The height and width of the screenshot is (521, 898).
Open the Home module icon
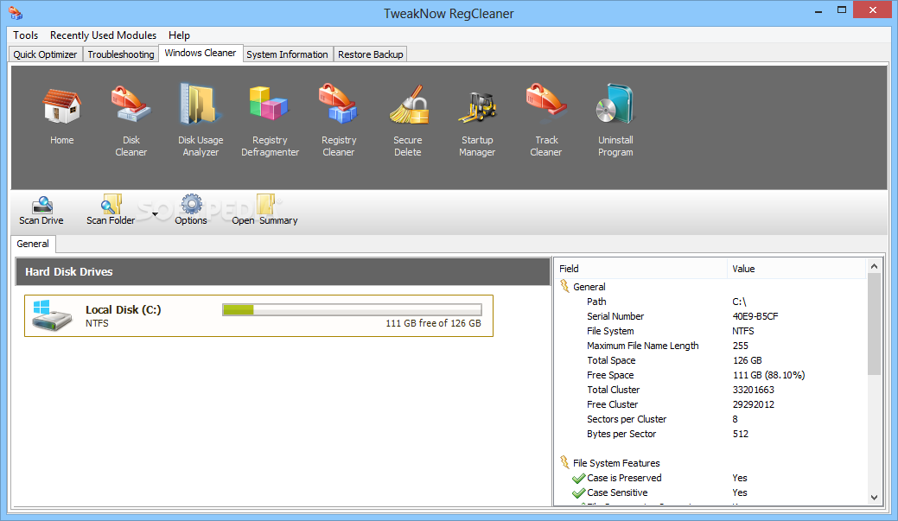[x=62, y=106]
